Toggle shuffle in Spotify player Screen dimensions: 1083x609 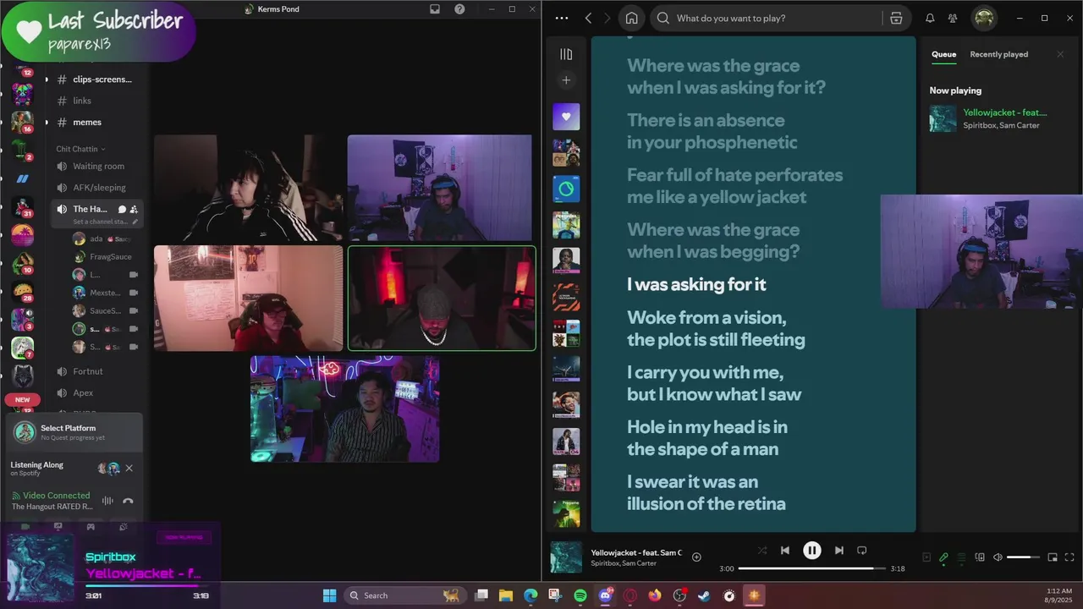(x=761, y=551)
